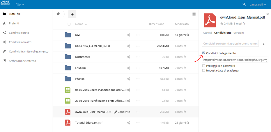This screenshot has width=271, height=132.
Task: Open the File apps dropdown menu
Action: 20,5
